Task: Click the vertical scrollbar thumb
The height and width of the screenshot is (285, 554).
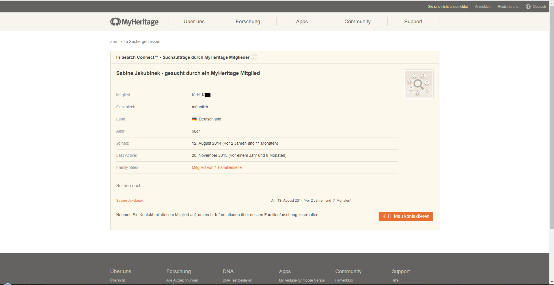Action: (x=552, y=117)
